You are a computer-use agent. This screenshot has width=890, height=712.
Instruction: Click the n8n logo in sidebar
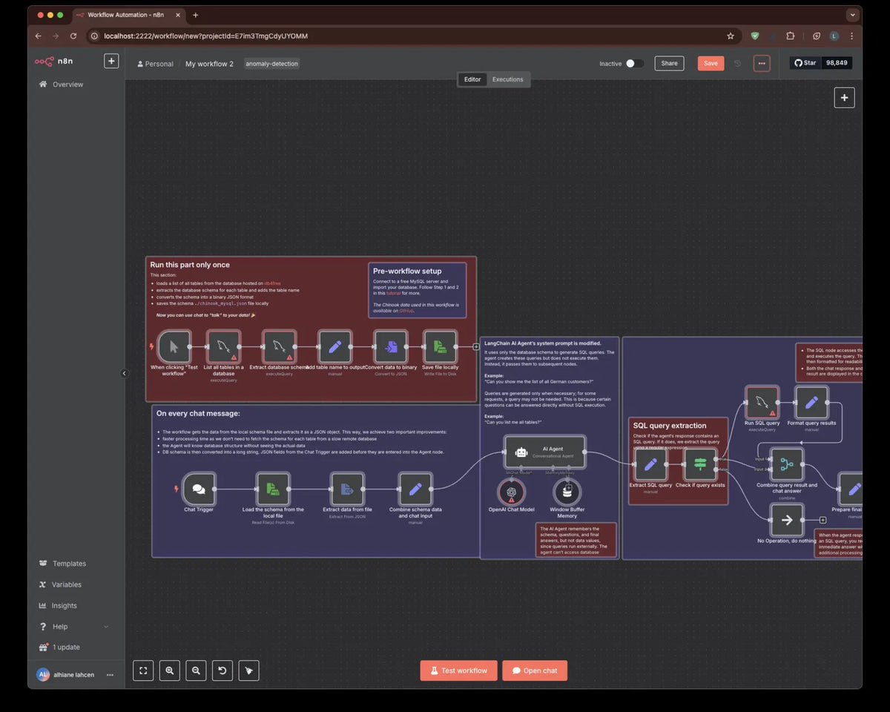(x=54, y=62)
